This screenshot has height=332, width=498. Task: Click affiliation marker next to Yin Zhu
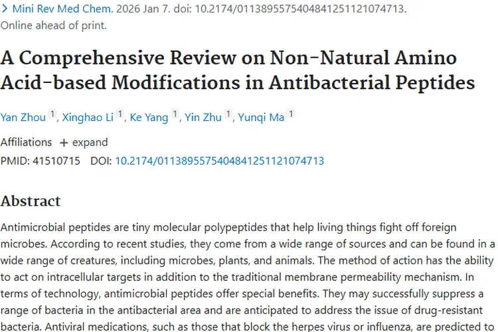[x=228, y=115]
